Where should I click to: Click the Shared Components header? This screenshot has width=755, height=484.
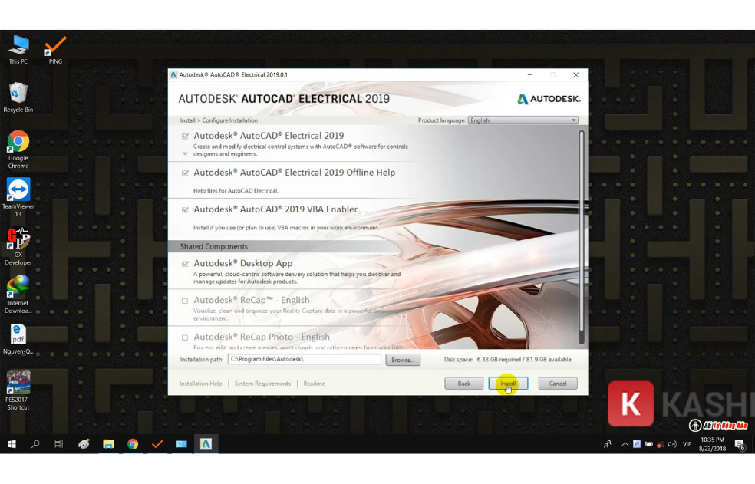(x=214, y=246)
